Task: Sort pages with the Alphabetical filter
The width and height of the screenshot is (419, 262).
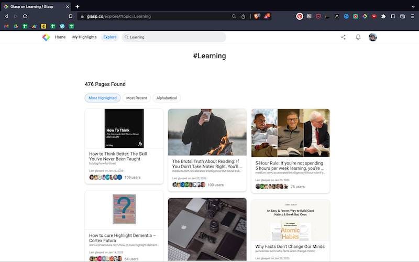Action: tap(167, 98)
